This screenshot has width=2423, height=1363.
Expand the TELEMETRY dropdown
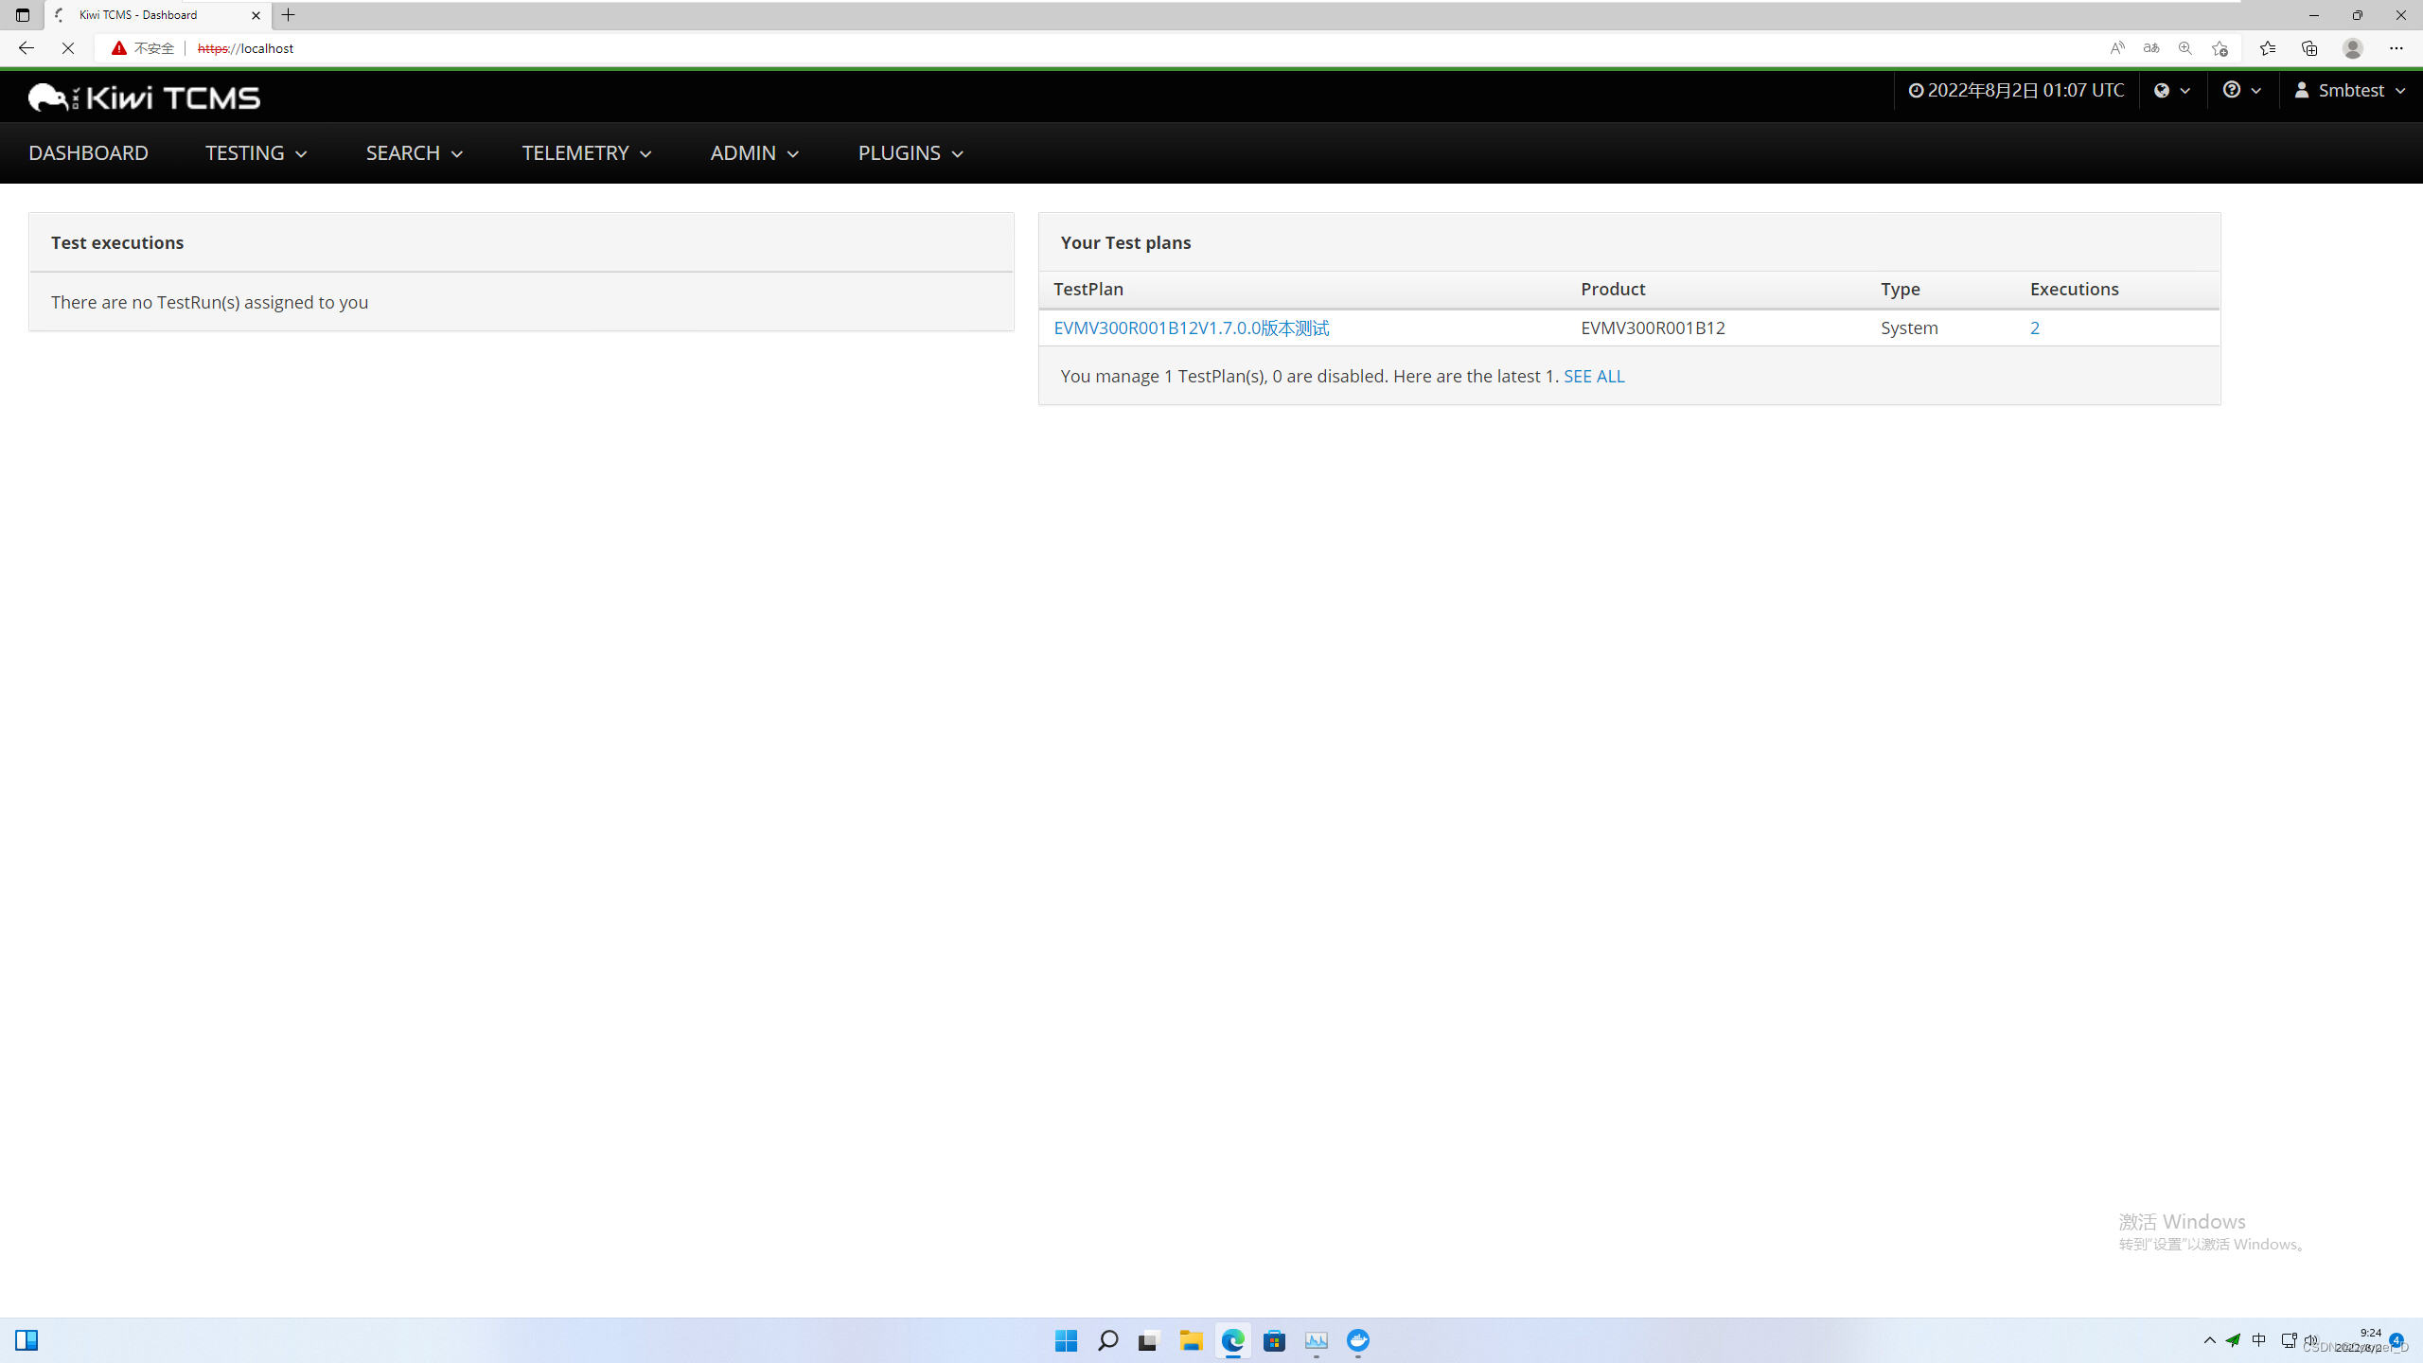586,152
